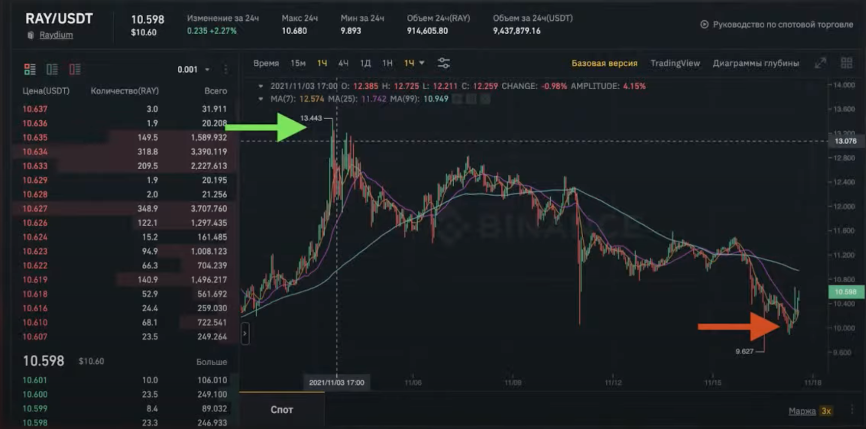866x429 pixels.
Task: Switch to TradingView chart
Action: click(675, 63)
